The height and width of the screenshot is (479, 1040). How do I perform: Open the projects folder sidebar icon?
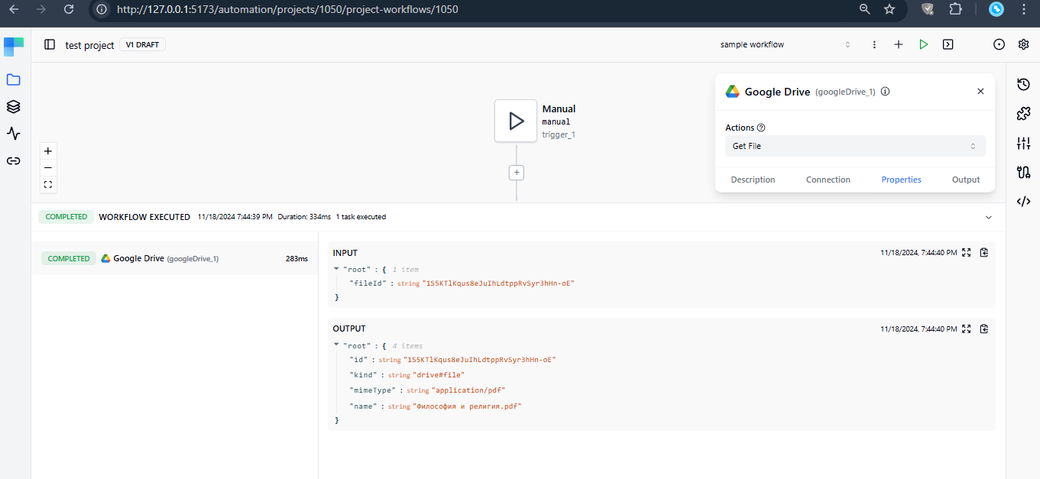point(14,79)
